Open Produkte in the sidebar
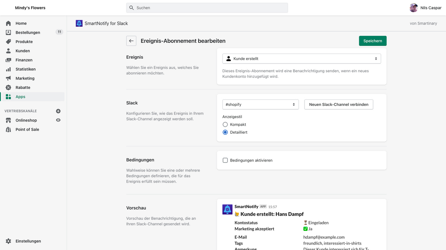 pos(24,42)
